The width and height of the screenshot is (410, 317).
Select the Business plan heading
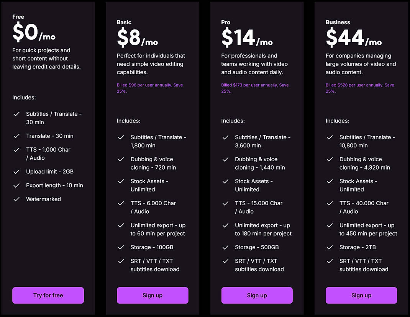click(338, 22)
